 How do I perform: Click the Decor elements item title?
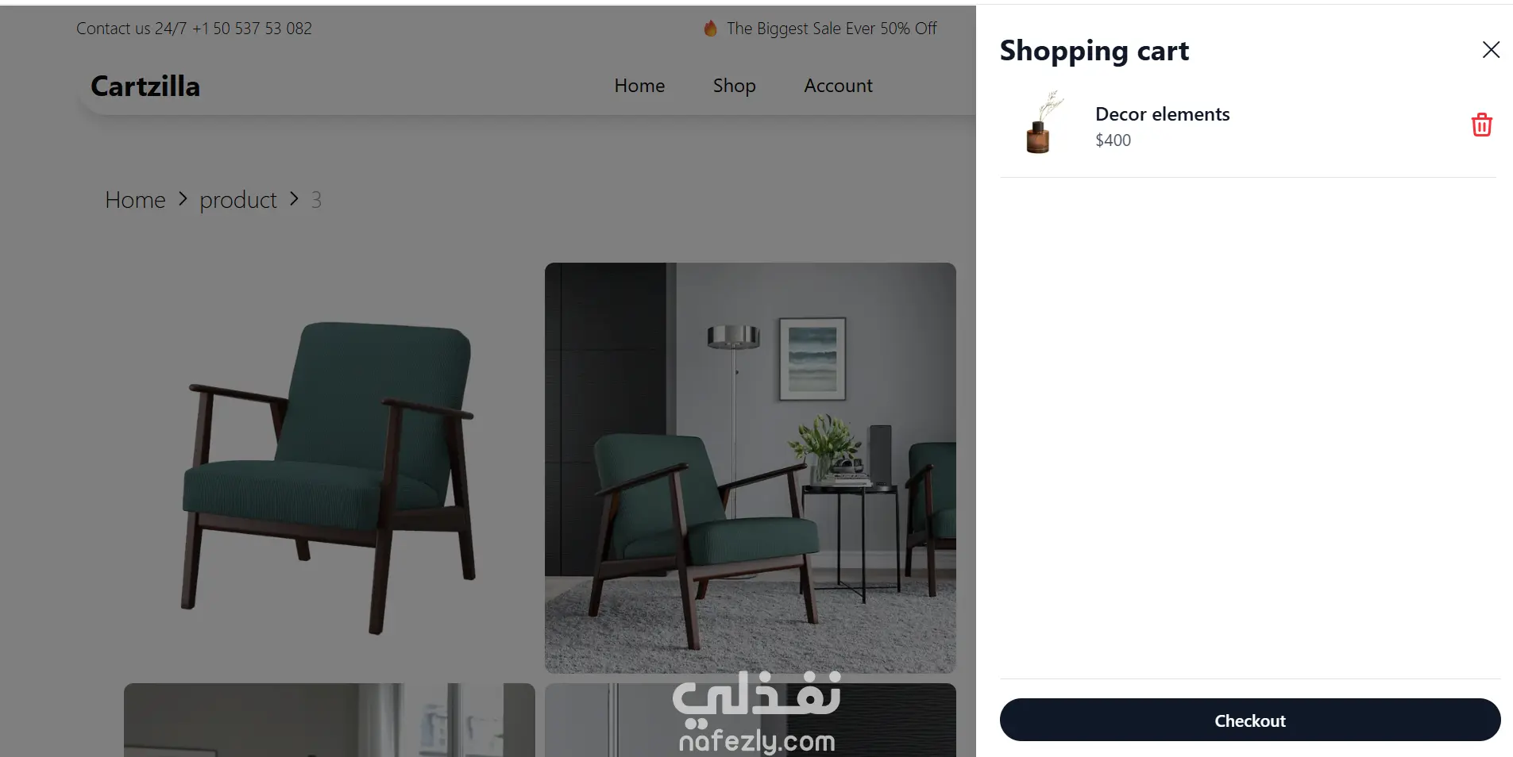(x=1162, y=114)
